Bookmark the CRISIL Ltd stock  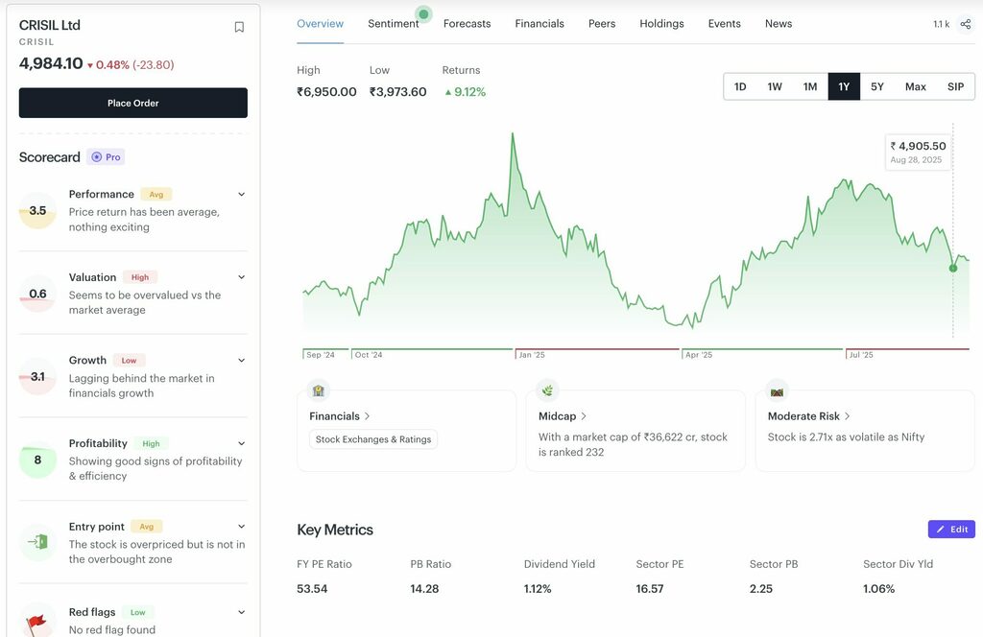click(239, 27)
